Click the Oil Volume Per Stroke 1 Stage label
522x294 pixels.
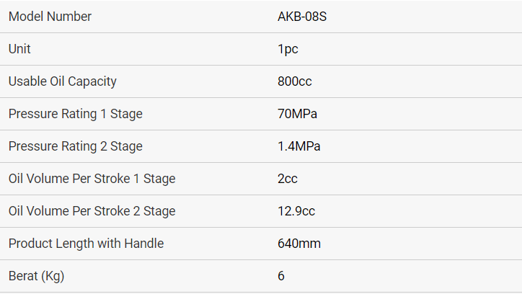pyautogui.click(x=92, y=179)
